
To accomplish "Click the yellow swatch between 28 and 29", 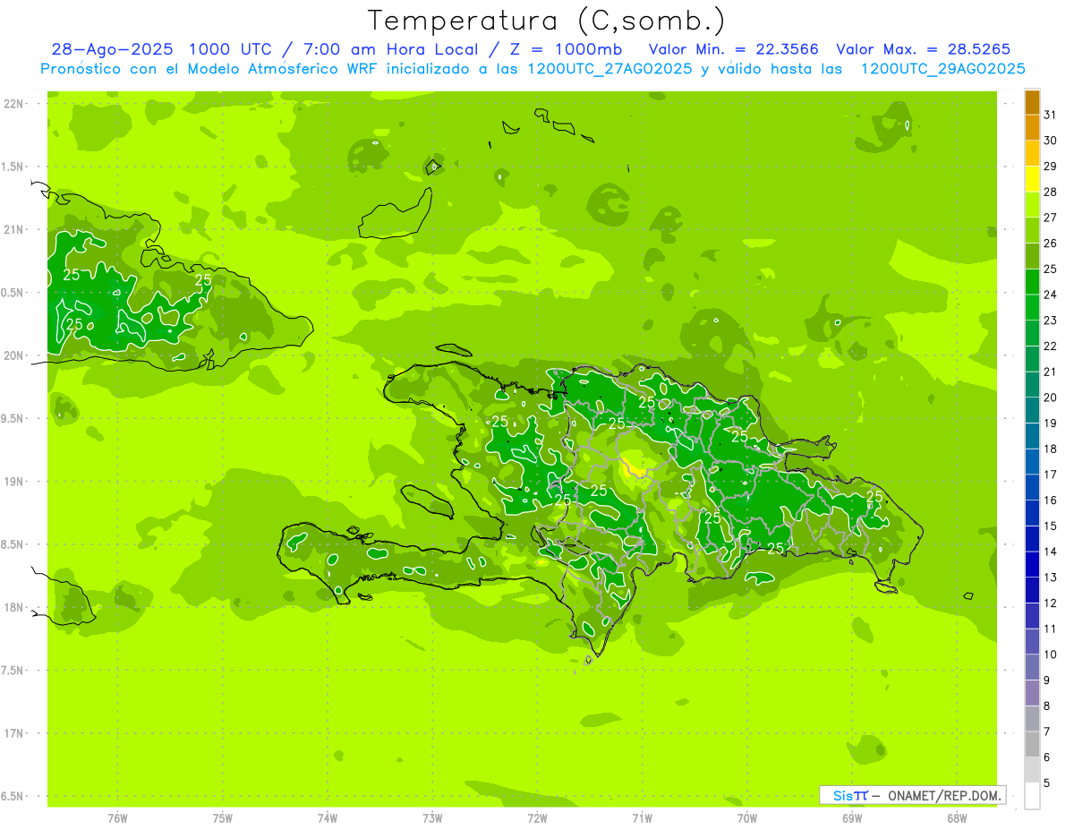I will (x=1032, y=179).
